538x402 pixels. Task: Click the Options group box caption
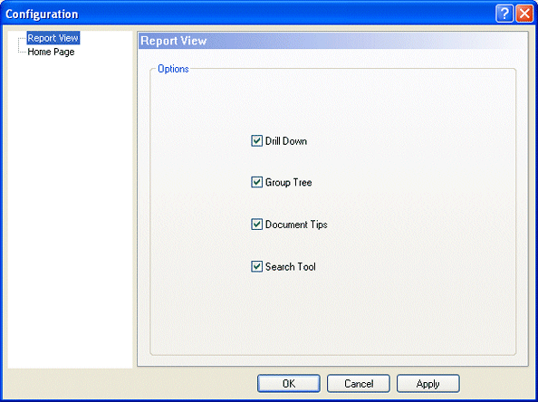click(173, 69)
